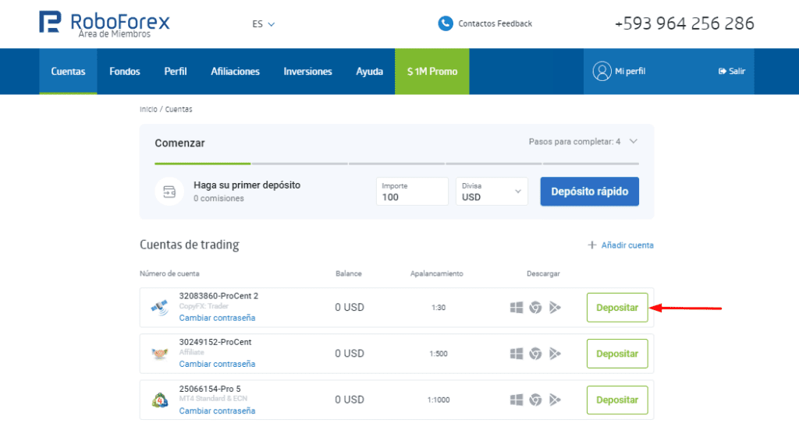The image size is (799, 444).
Task: Click the RoboForex logo
Action: (x=105, y=23)
